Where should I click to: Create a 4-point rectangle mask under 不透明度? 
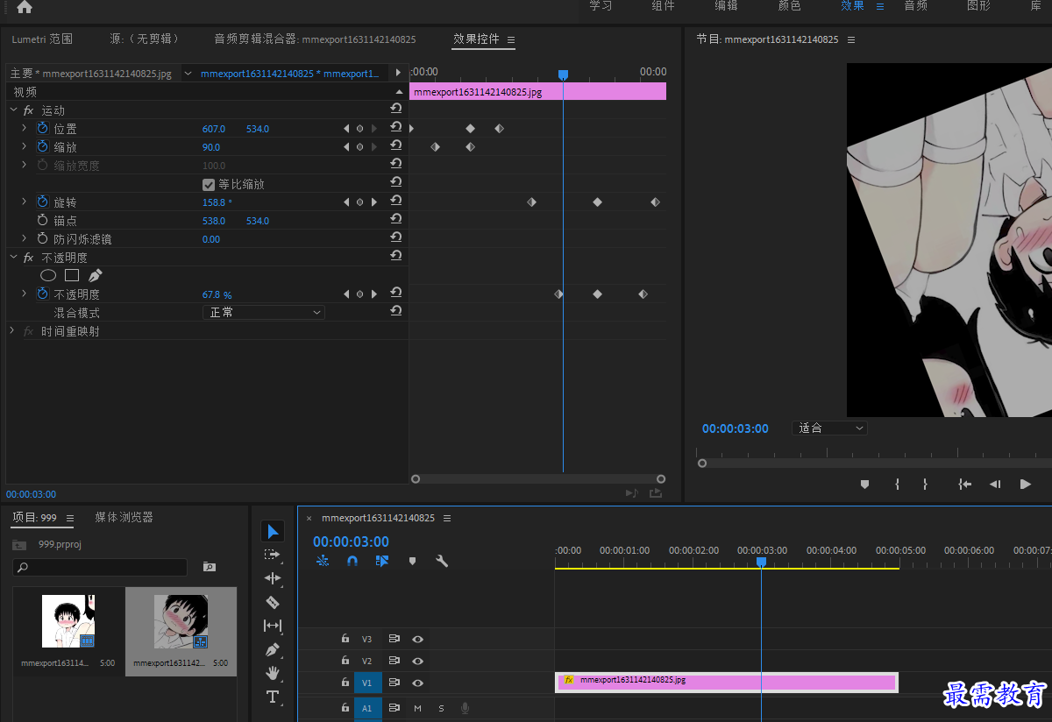[x=72, y=275]
